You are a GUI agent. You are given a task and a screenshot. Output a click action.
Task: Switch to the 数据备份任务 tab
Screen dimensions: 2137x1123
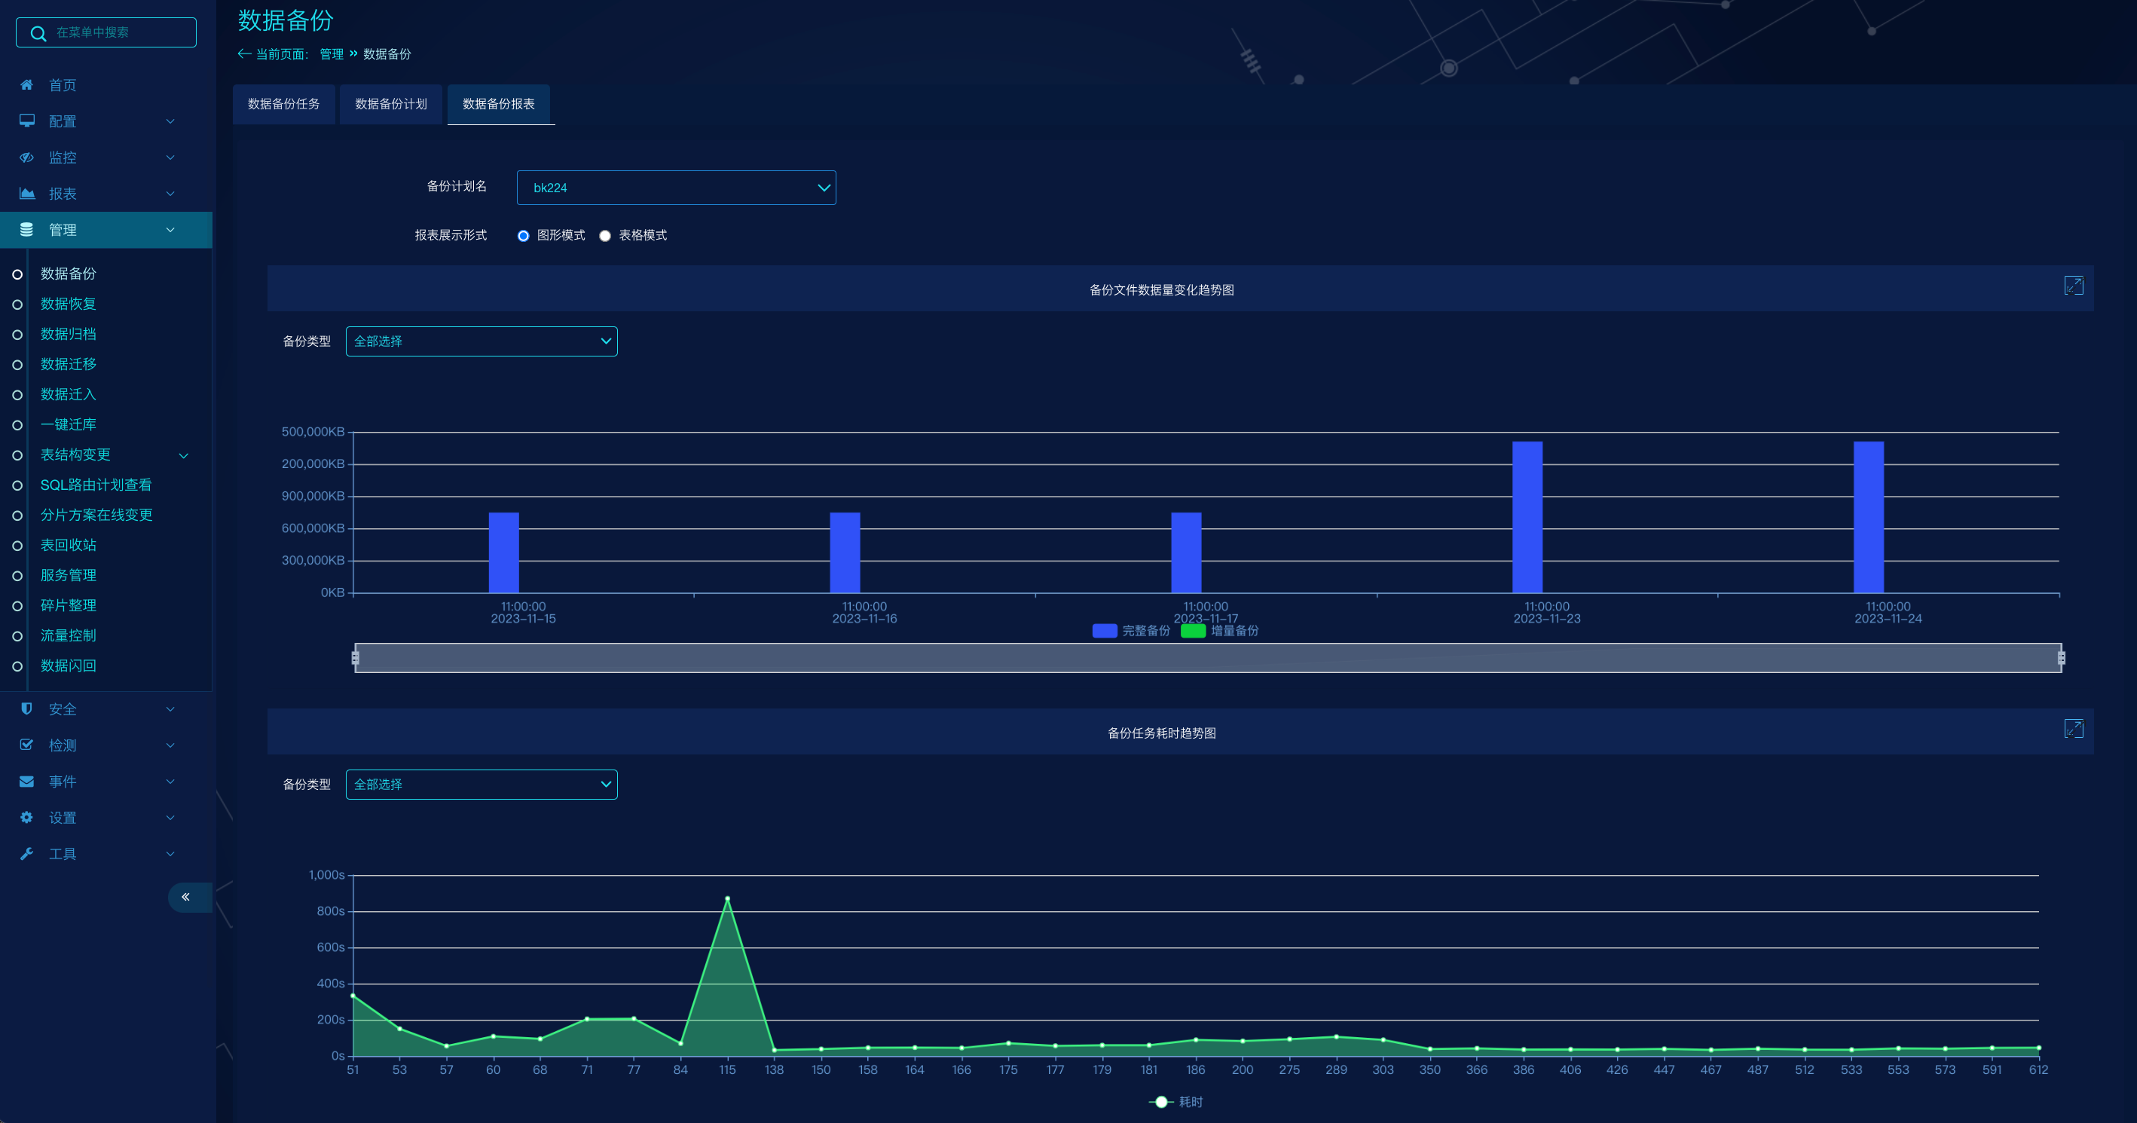coord(284,104)
